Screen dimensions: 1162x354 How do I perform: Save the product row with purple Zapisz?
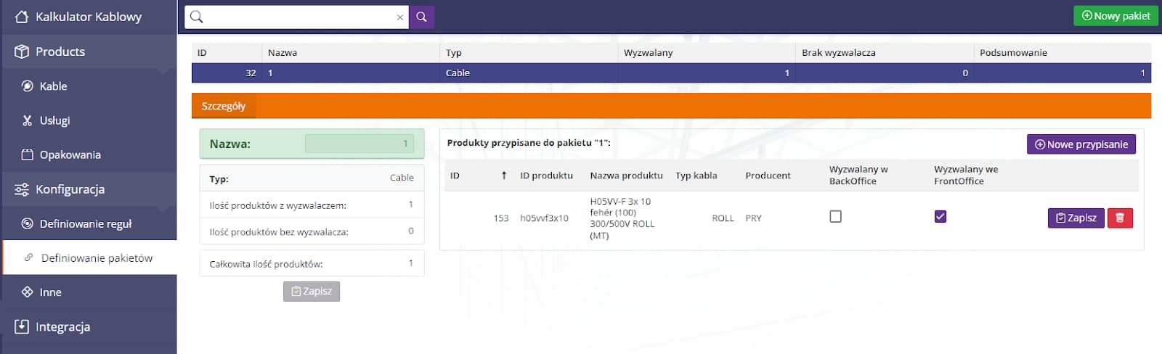(x=1076, y=218)
